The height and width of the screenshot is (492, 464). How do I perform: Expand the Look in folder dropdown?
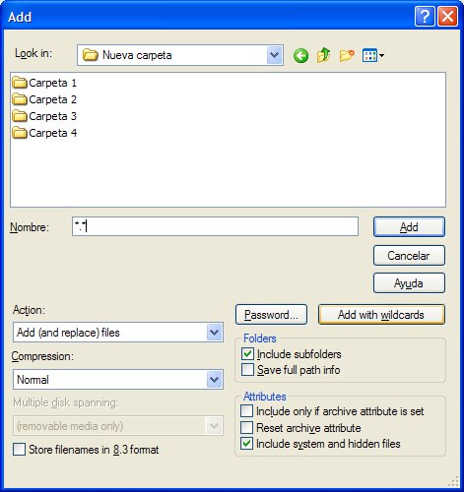click(275, 55)
